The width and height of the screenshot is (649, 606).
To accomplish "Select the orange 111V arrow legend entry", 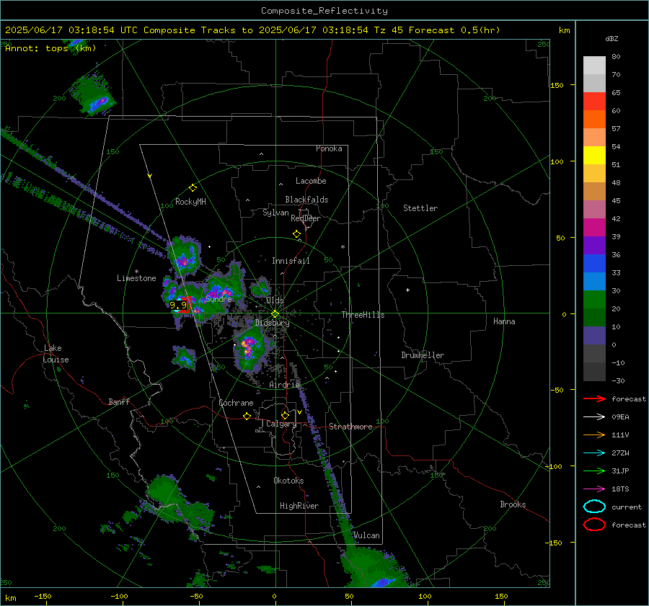I will tap(594, 435).
